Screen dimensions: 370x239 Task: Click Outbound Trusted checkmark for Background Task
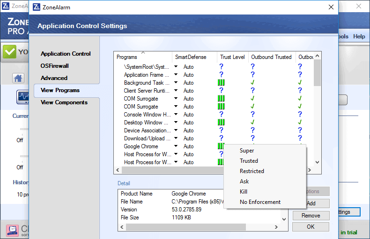[x=252, y=82]
